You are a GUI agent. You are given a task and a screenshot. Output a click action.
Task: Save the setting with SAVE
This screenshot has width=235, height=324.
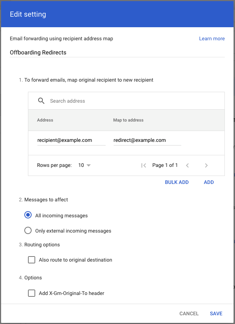(216, 313)
